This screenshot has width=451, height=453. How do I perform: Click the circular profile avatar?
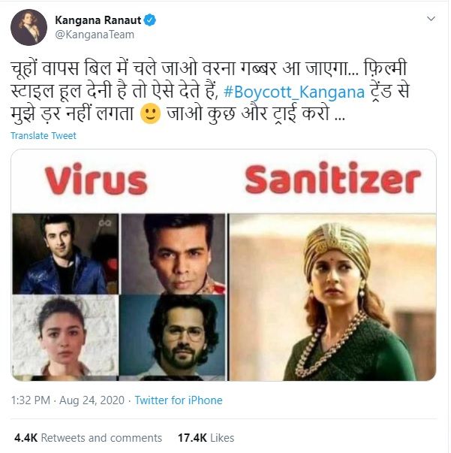click(29, 27)
